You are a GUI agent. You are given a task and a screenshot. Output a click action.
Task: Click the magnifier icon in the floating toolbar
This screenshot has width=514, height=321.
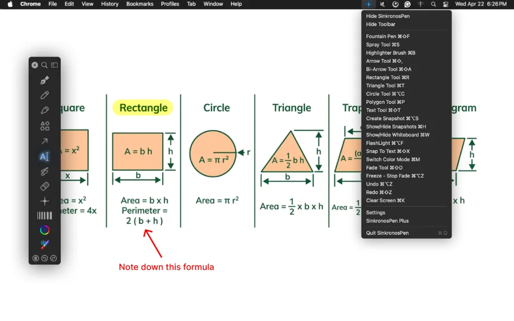point(44,65)
